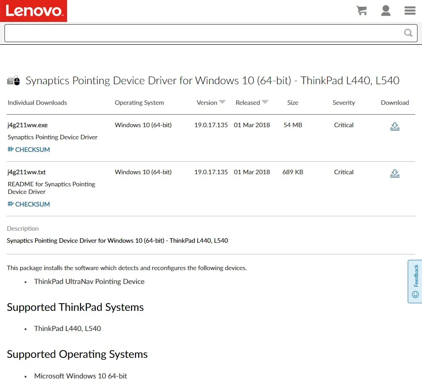Click the Description section label
Viewport: 422px width, 391px height.
pos(23,228)
